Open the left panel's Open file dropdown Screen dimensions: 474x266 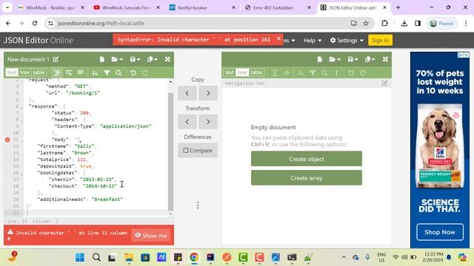point(117,59)
